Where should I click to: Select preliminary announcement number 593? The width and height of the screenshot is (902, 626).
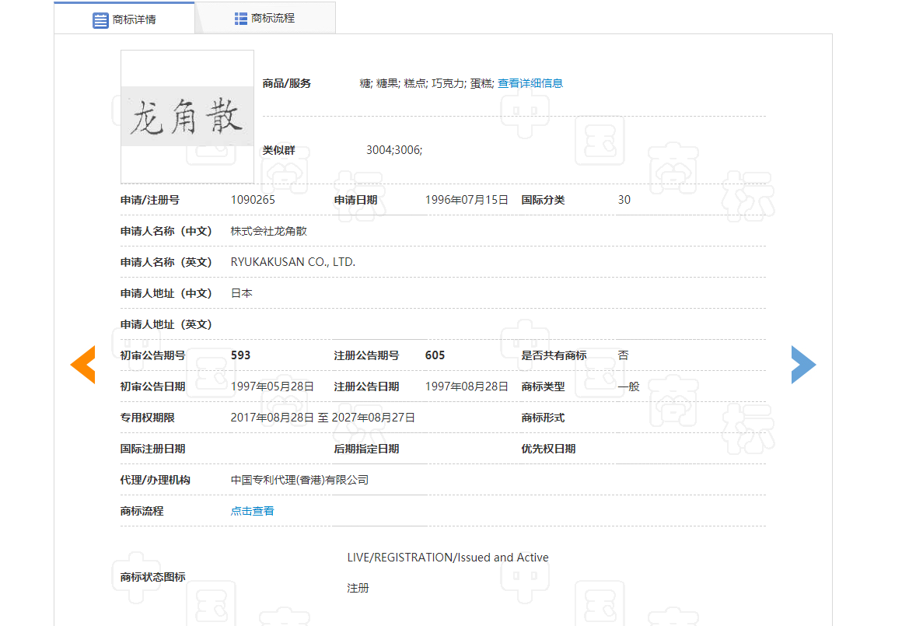tap(240, 355)
